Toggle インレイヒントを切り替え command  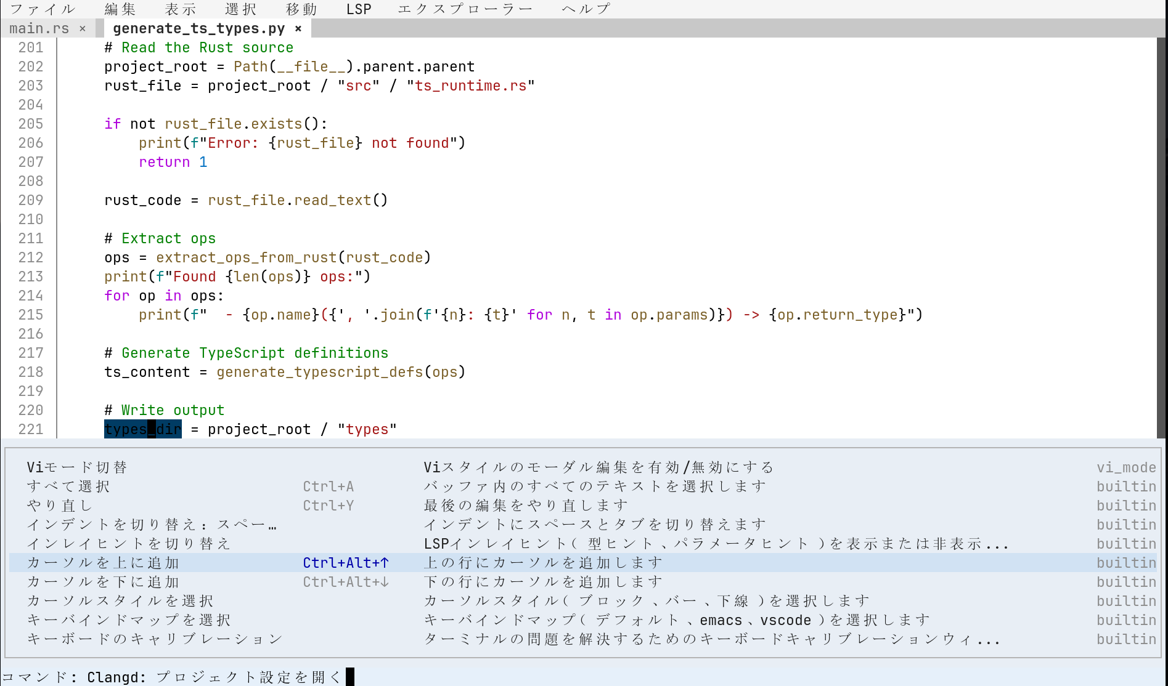[x=129, y=544]
